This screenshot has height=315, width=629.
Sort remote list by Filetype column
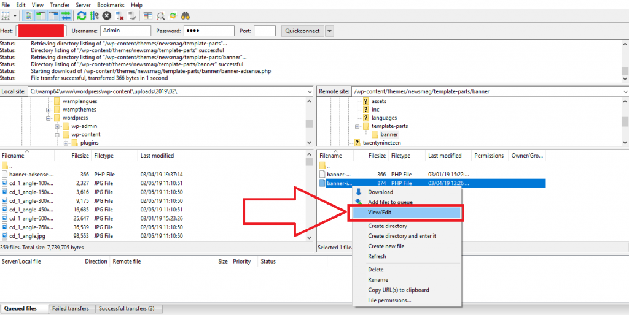click(407, 155)
